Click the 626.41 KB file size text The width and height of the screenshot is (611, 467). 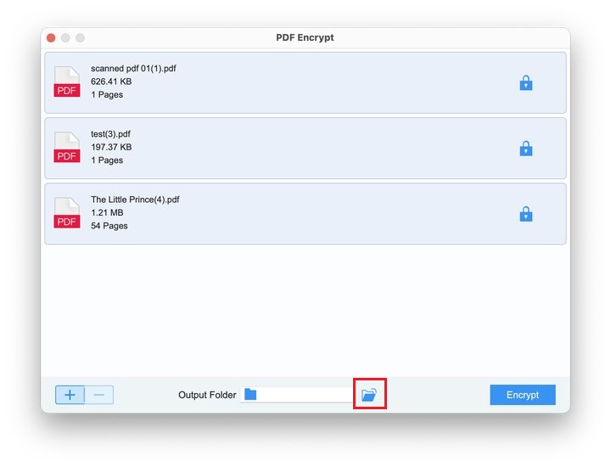coord(111,82)
